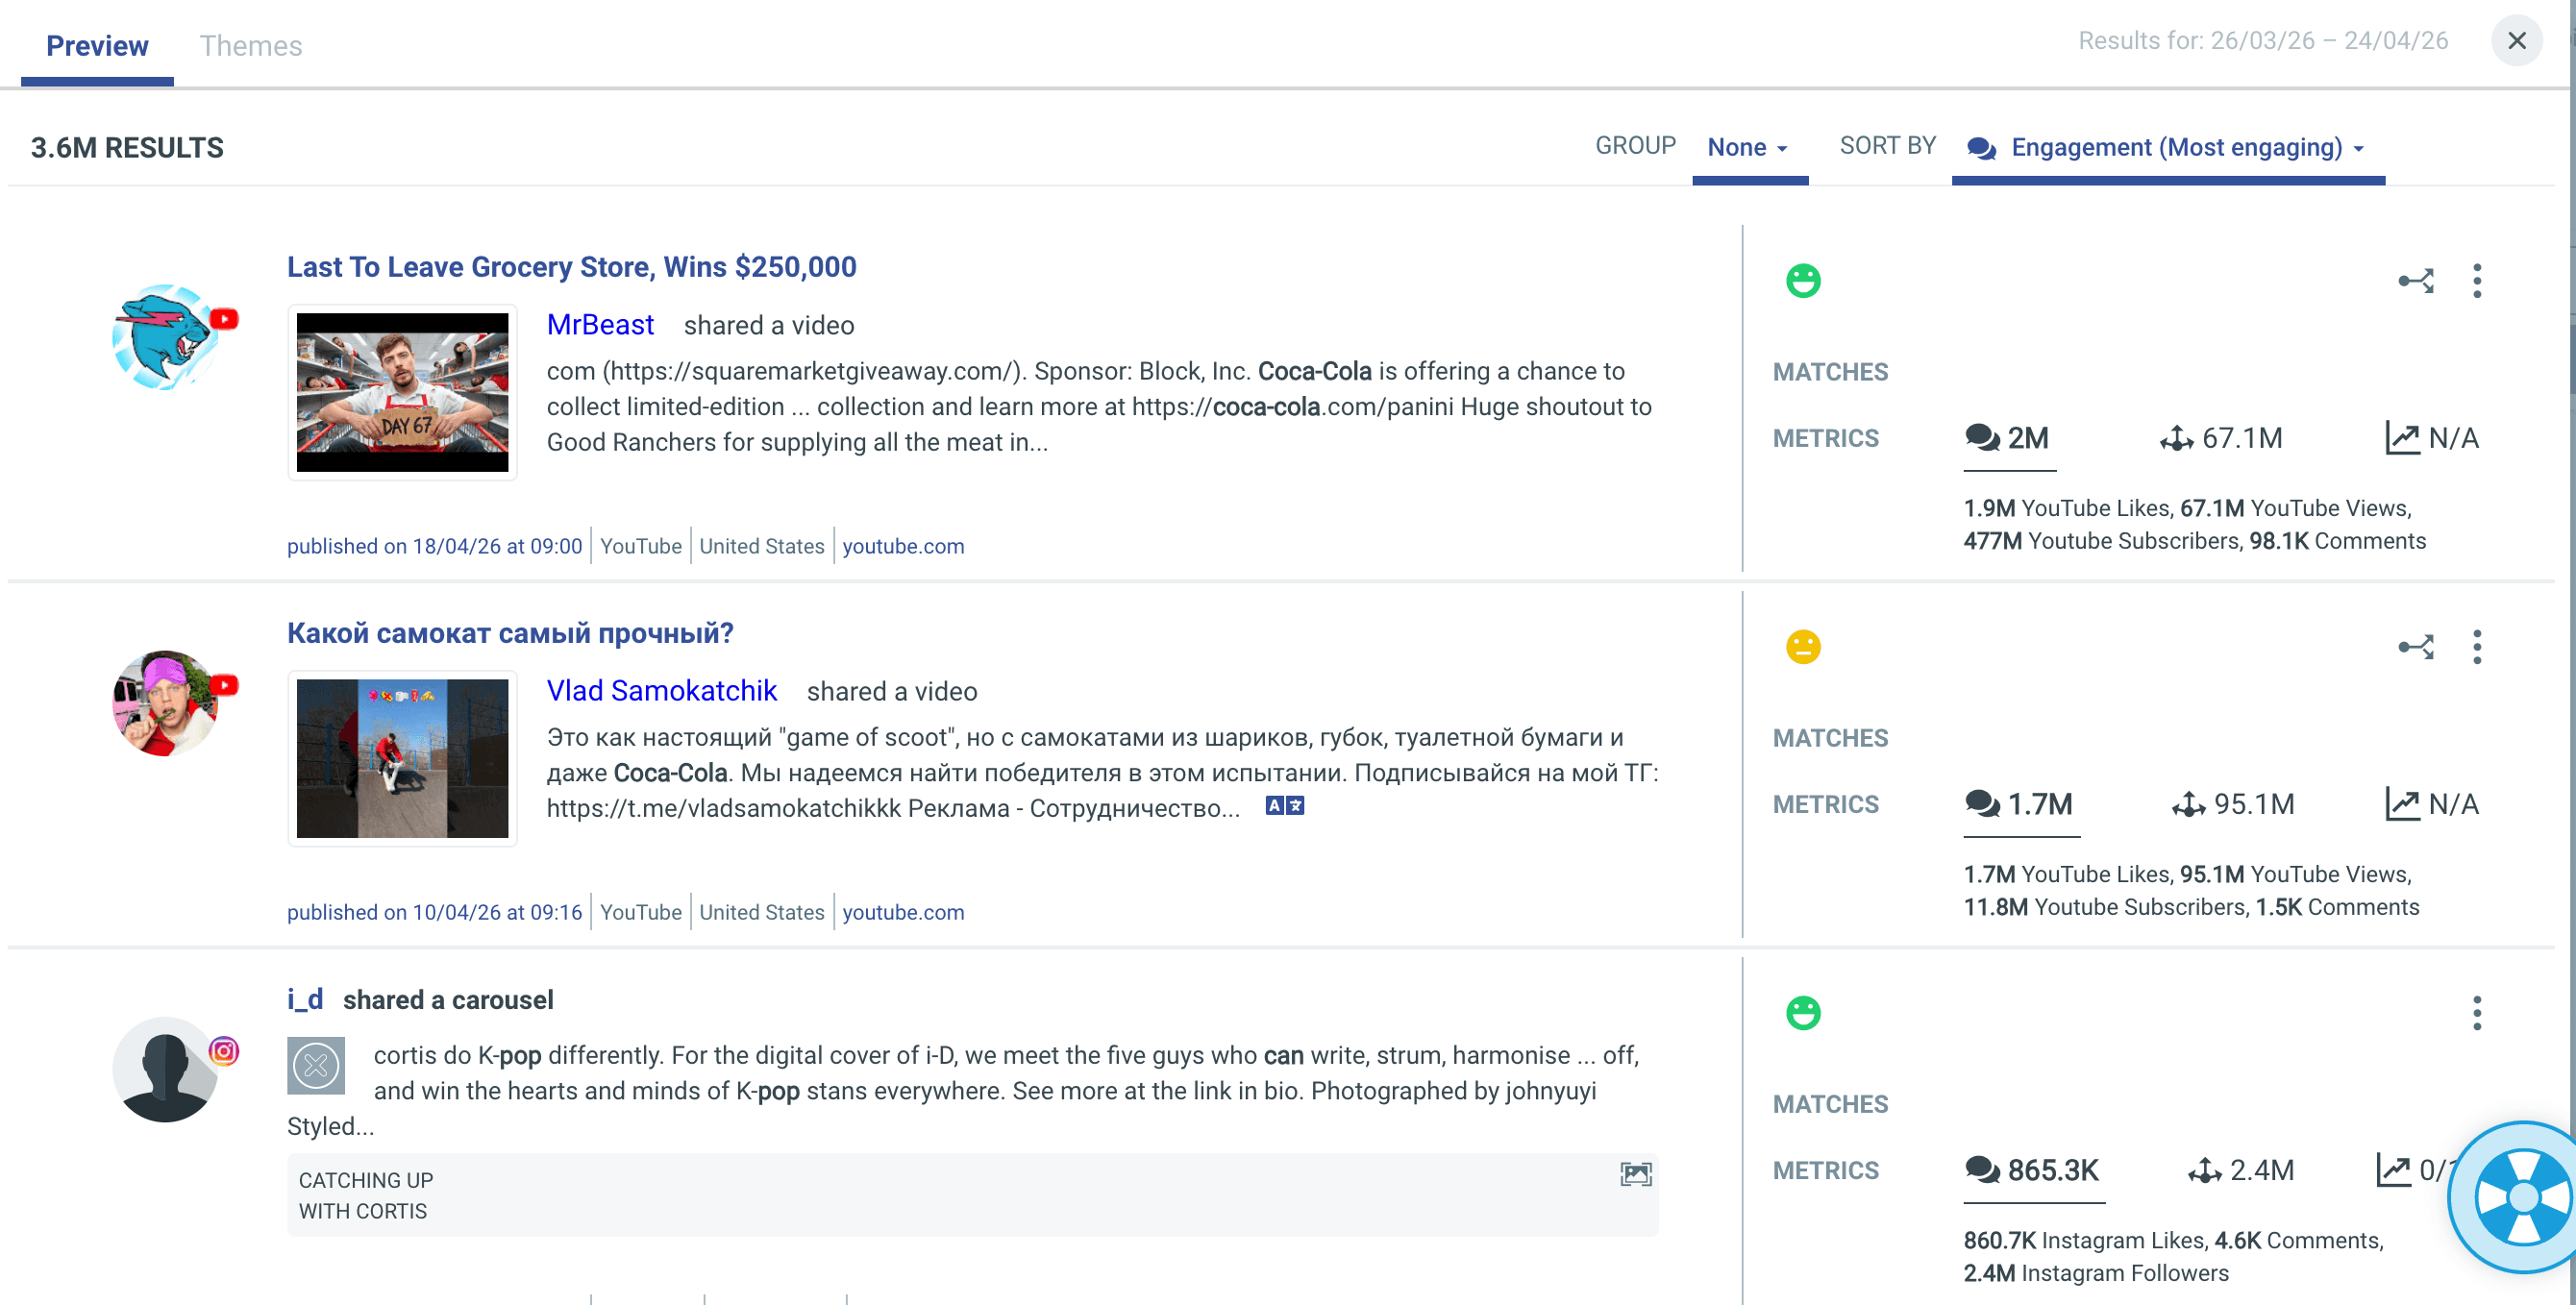Click the share icon on Vlad Samokatchik result

tap(2415, 647)
